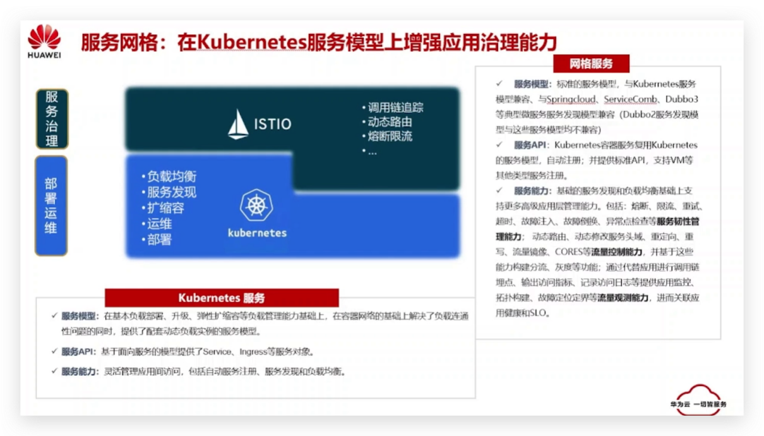Click the 服务发现 bullet in the blue block
This screenshot has width=764, height=436.
click(x=169, y=192)
